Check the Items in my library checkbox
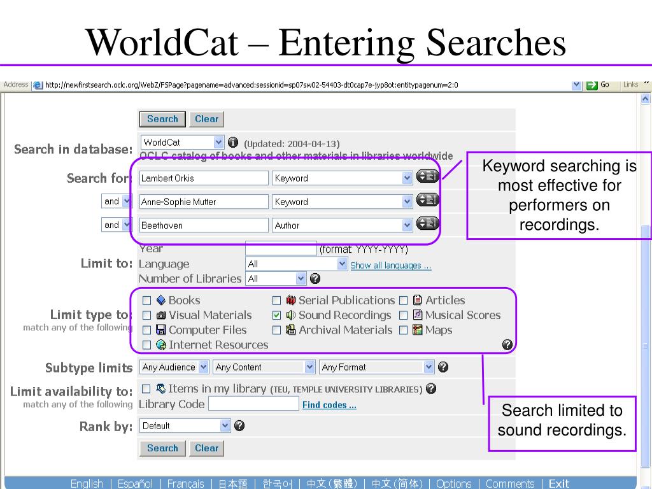Viewport: 652px width, 489px height. [x=146, y=389]
